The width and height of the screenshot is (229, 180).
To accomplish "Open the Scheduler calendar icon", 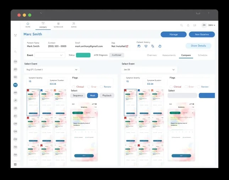I will pyautogui.click(x=58, y=24).
